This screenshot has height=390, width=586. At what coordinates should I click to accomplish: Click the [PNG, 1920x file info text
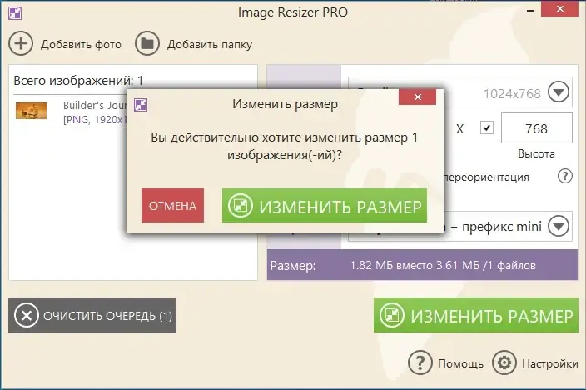tap(95, 120)
